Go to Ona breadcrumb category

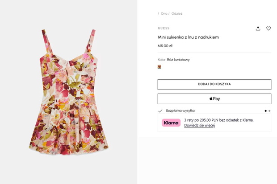(x=164, y=13)
